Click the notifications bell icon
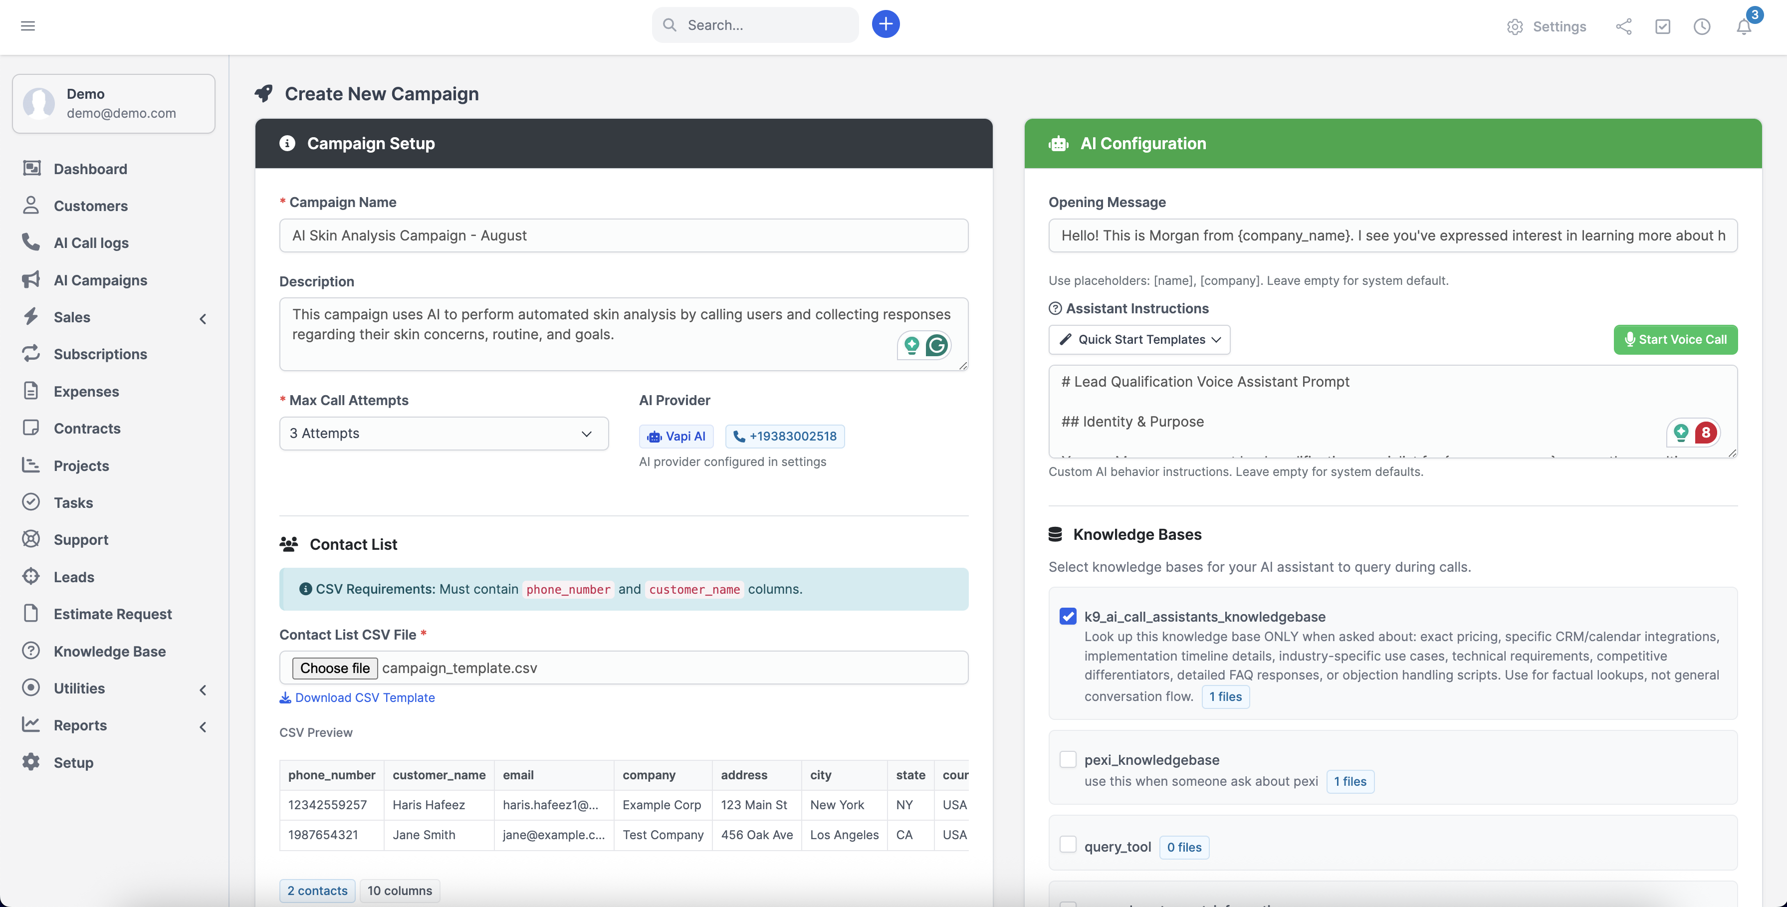Screen dimensions: 1787x907 (1743, 27)
